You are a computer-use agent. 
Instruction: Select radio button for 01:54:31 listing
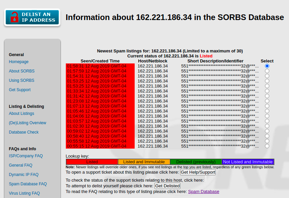tap(267, 76)
